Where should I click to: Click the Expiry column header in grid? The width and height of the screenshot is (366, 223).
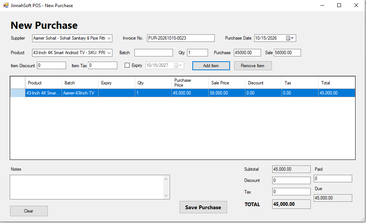(x=117, y=83)
